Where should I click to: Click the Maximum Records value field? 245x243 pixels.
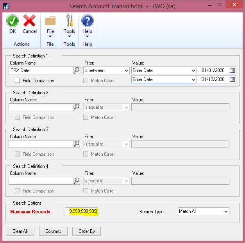tap(82, 211)
